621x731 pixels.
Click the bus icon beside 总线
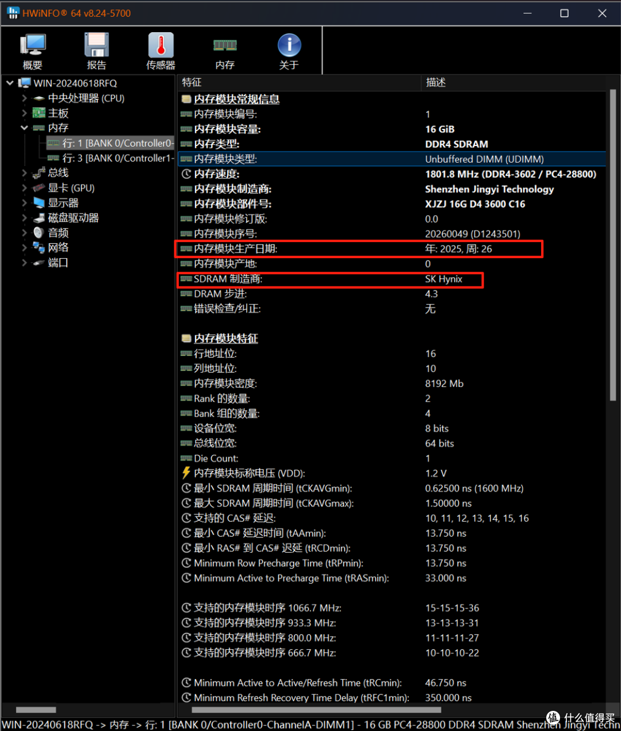click(x=39, y=173)
